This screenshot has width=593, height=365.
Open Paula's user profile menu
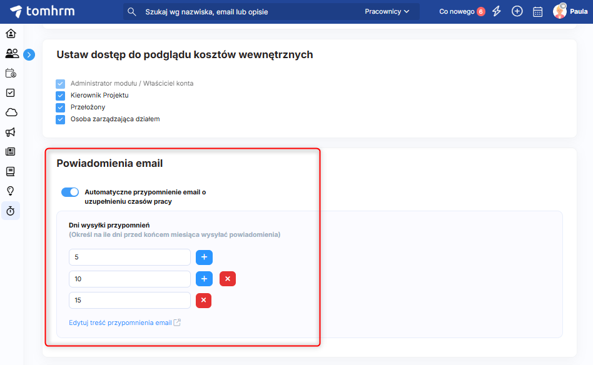coord(570,11)
